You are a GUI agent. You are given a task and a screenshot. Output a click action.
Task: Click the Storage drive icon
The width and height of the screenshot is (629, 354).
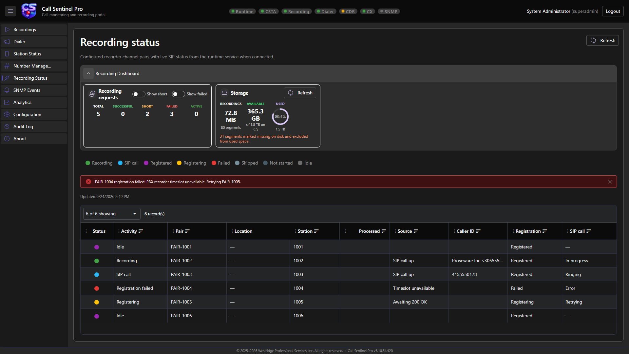pyautogui.click(x=224, y=93)
